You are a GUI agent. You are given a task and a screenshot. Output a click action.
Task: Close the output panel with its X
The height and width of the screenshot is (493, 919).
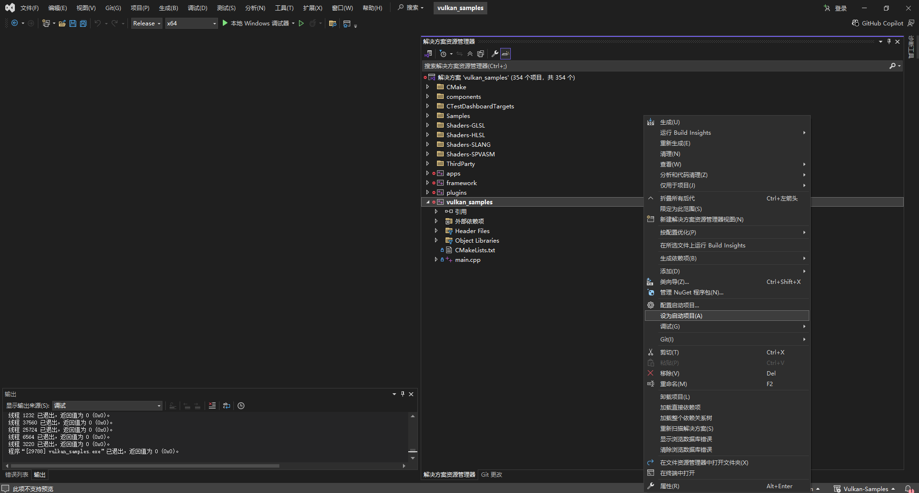coord(411,394)
